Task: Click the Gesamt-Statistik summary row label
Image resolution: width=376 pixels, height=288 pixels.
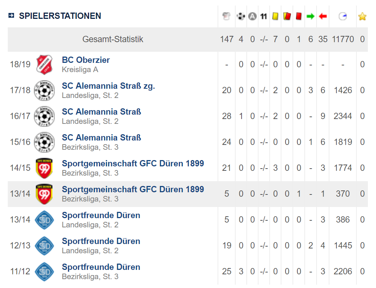Action: point(113,39)
